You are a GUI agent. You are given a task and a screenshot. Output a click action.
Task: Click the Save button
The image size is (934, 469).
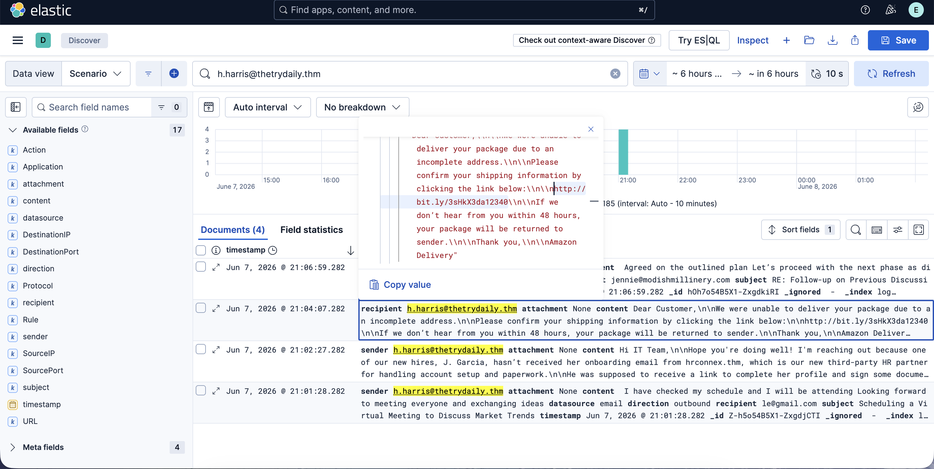click(898, 40)
